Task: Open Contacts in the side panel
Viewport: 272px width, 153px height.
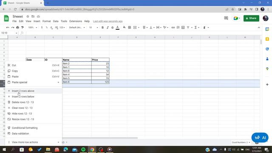Action: coord(267,59)
